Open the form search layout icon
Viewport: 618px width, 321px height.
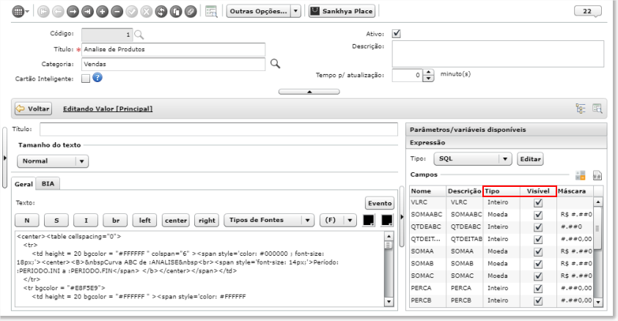pyautogui.click(x=211, y=12)
